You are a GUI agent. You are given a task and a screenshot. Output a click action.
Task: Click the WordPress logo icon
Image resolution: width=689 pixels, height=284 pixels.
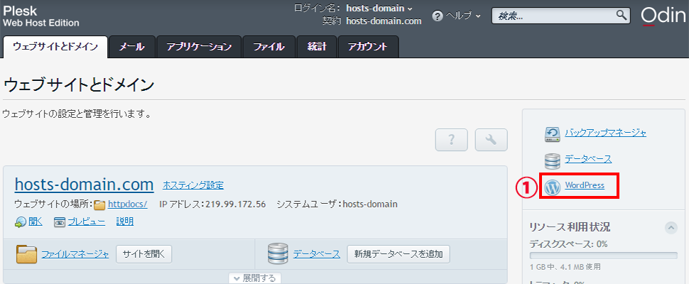coord(553,187)
